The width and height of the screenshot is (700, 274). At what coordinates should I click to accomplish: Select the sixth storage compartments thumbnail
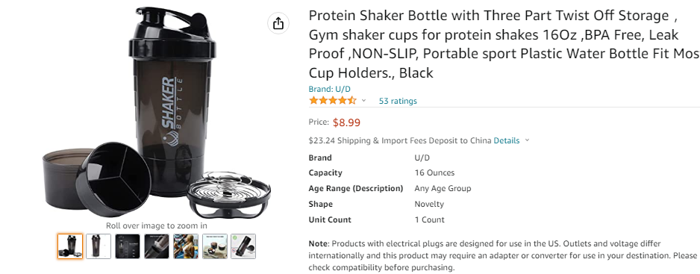215,246
